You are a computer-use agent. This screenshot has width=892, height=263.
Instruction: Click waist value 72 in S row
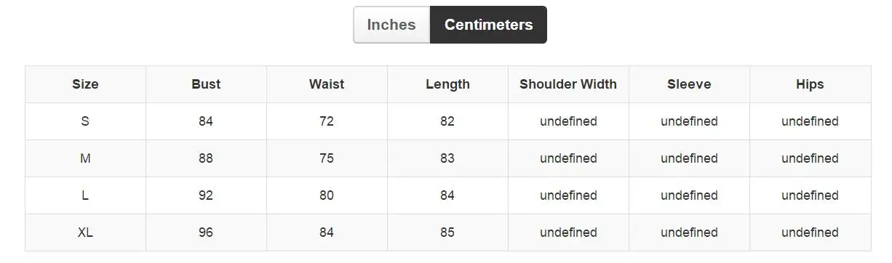click(327, 121)
